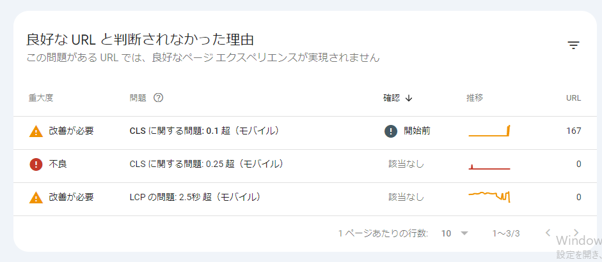Open the filter icon at top right

[x=573, y=45]
